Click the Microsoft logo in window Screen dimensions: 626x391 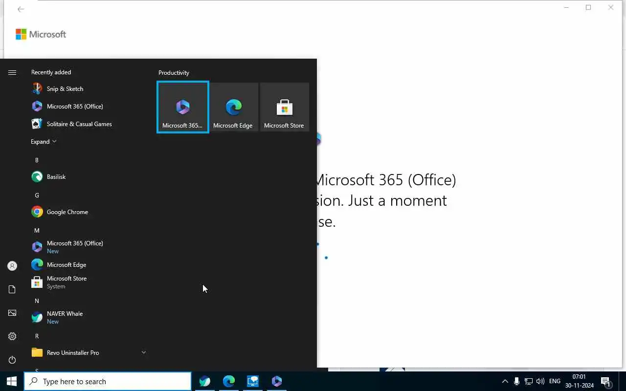(x=41, y=34)
